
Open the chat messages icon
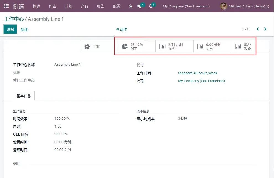tap(140, 6)
